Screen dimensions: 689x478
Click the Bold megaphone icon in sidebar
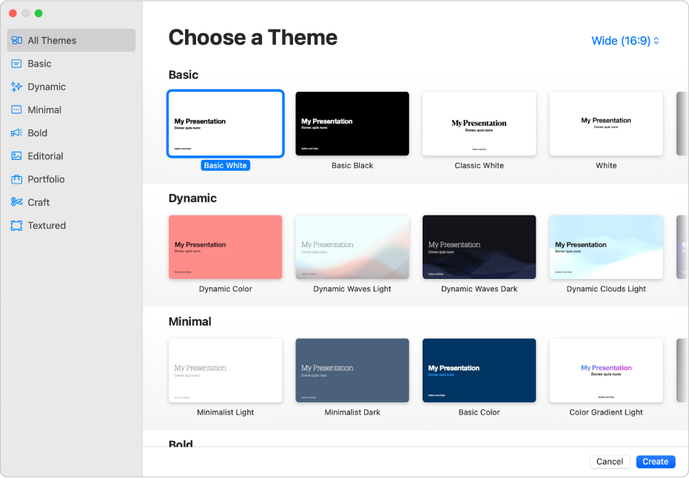pyautogui.click(x=17, y=133)
